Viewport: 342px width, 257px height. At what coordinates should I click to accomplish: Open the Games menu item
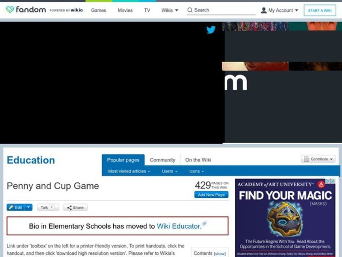pyautogui.click(x=99, y=10)
